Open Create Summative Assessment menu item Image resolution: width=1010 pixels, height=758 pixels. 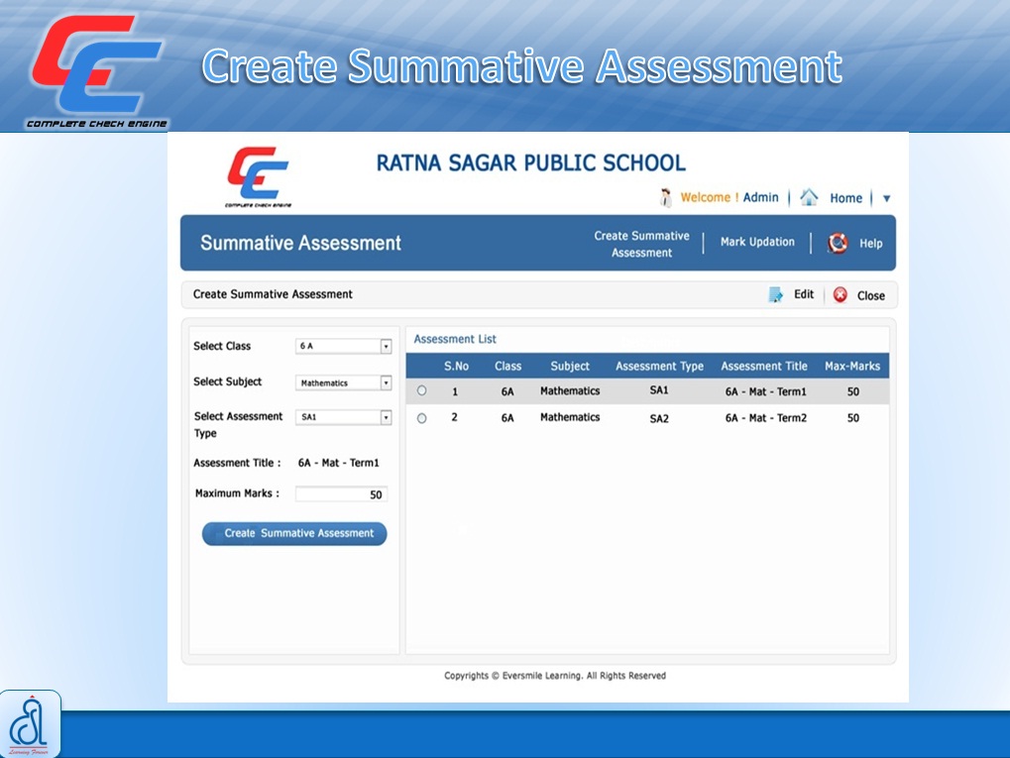point(641,244)
